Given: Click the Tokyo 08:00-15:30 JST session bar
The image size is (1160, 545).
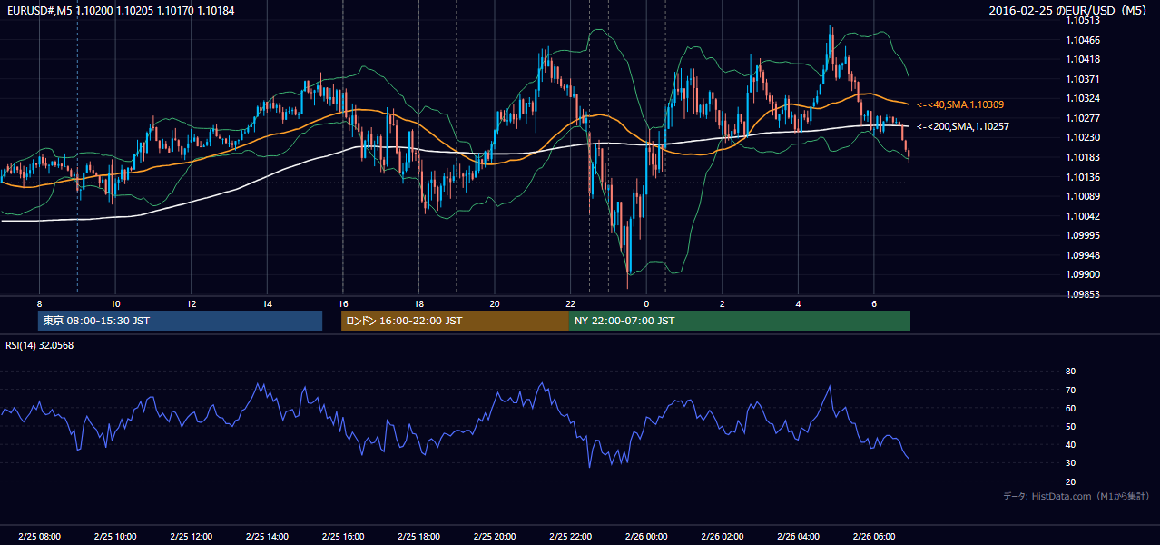Looking at the screenshot, I should tap(180, 321).
